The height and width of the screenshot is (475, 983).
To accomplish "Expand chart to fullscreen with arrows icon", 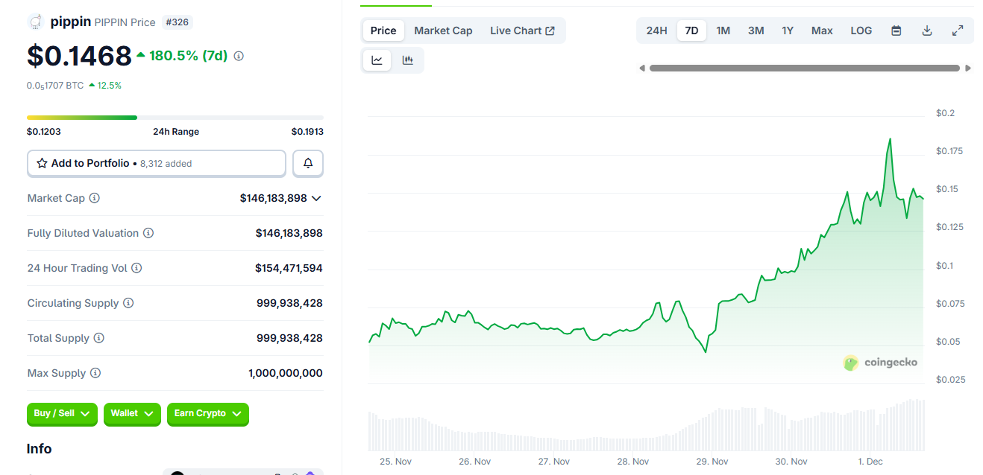I will 957,30.
